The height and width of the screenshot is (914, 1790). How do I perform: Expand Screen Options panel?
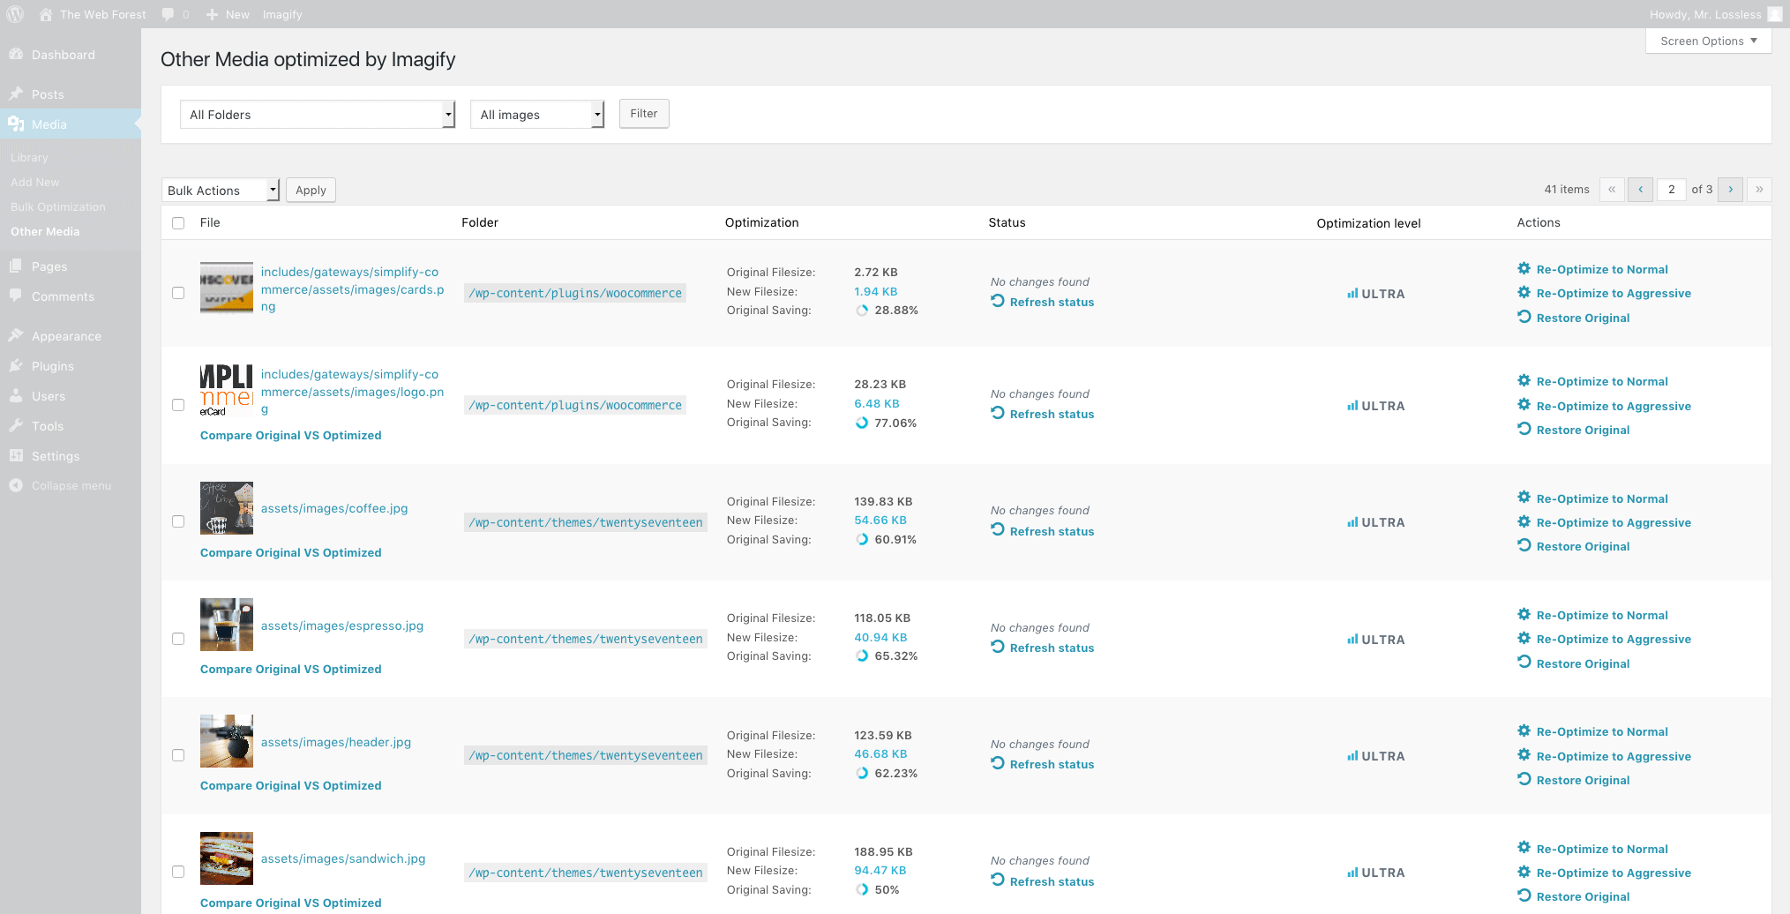[x=1708, y=41]
